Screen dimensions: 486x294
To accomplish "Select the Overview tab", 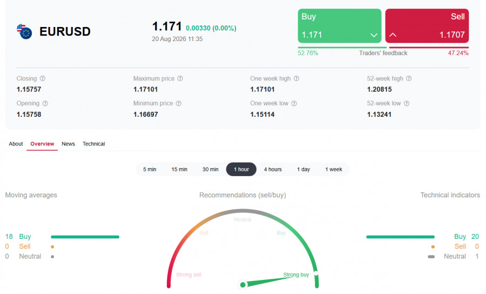I will (42, 144).
